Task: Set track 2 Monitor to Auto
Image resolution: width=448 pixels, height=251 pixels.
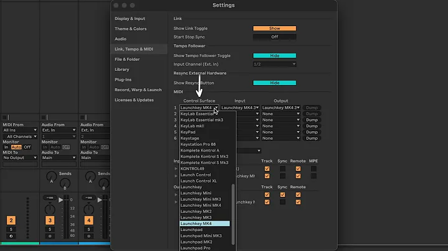Action: (x=16, y=147)
